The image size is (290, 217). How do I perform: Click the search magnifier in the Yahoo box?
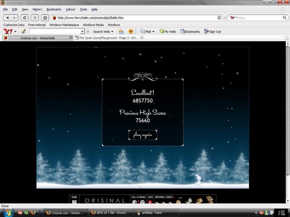pos(285,18)
